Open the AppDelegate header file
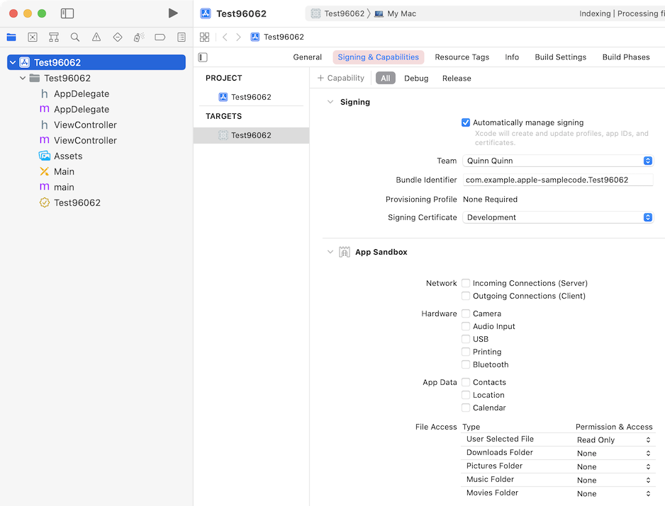Screen dimensions: 665x506 (x=82, y=94)
